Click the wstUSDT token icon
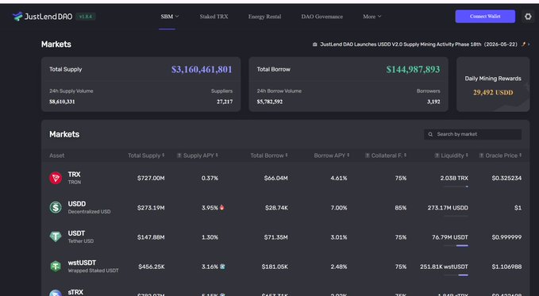 [56, 267]
